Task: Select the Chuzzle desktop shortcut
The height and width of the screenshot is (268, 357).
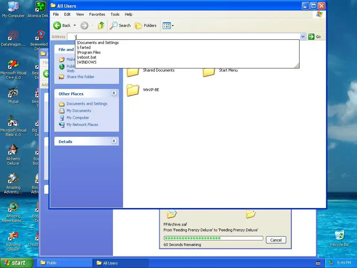Action: [33, 239]
